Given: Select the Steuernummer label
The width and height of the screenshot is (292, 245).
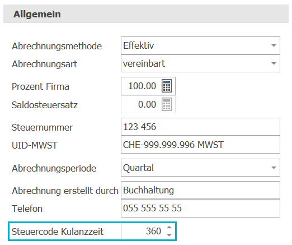Looking at the screenshot, I should (42, 127).
